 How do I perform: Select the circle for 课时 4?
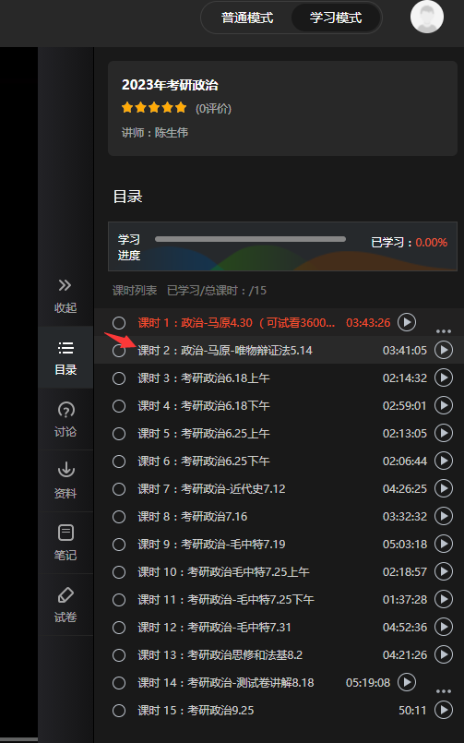click(119, 406)
